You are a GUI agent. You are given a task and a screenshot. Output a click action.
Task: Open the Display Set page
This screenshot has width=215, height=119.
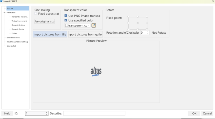pyautogui.click(x=11, y=46)
